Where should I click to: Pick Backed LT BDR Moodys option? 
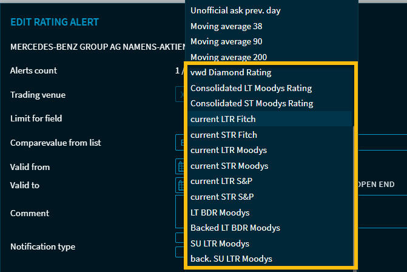click(x=235, y=228)
